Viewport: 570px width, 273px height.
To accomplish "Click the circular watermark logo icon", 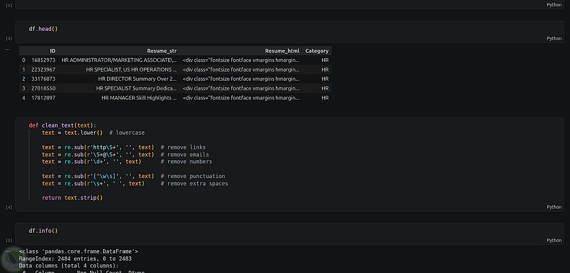I will click(x=11, y=259).
